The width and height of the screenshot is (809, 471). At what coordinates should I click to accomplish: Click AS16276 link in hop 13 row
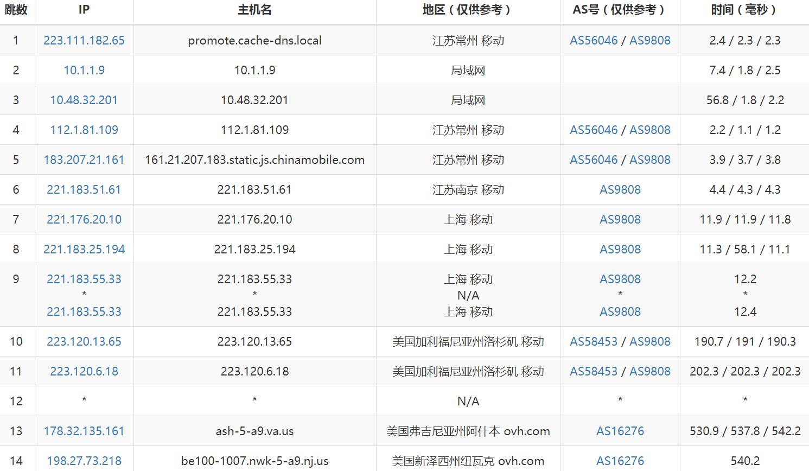pyautogui.click(x=620, y=431)
